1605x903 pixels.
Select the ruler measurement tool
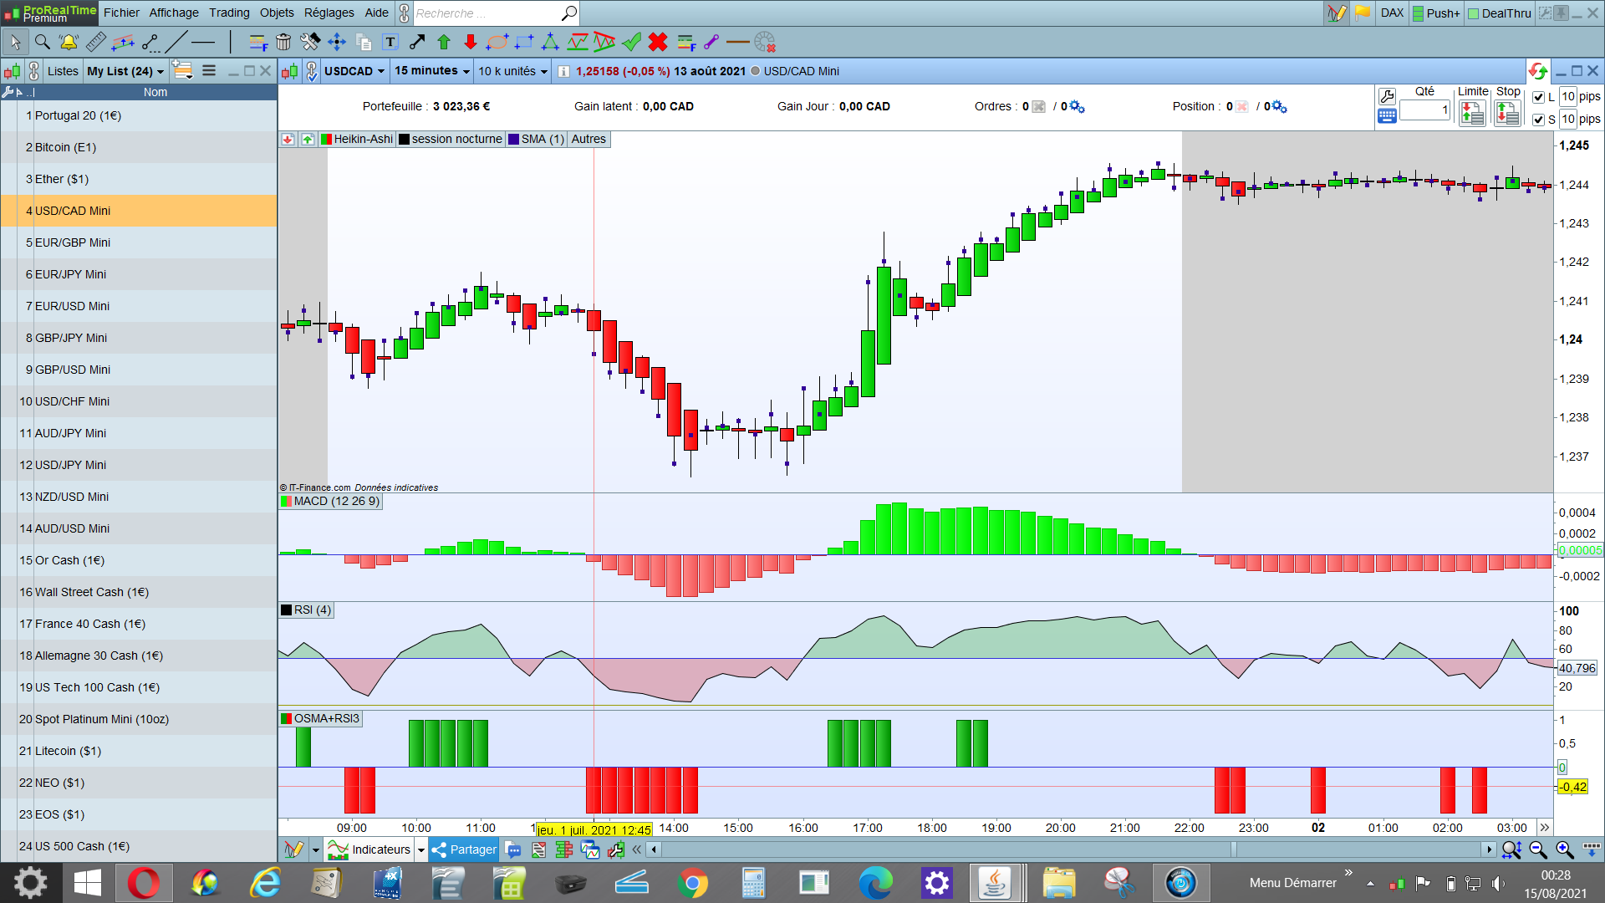pos(96,42)
